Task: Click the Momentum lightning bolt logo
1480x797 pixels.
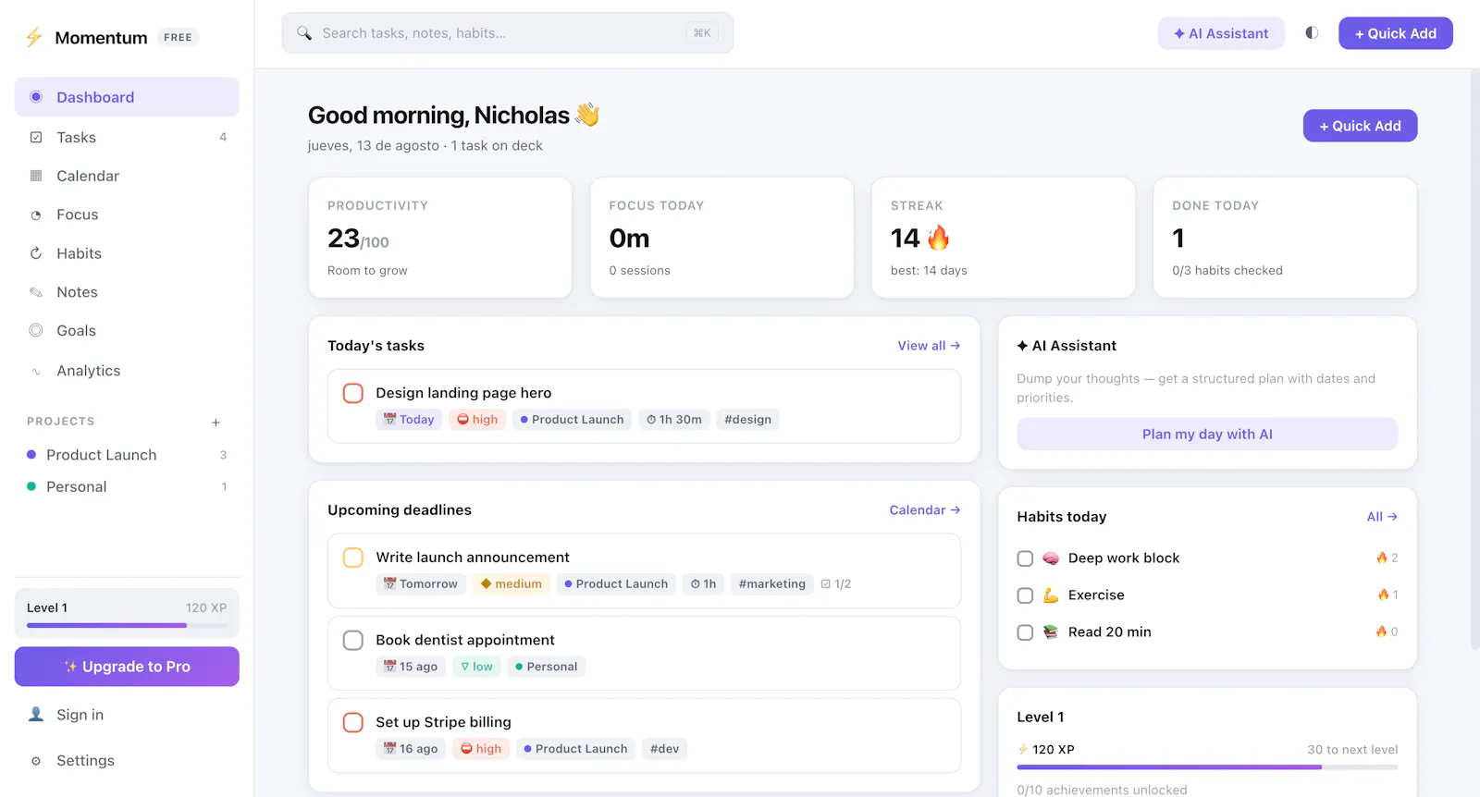Action: 34,37
